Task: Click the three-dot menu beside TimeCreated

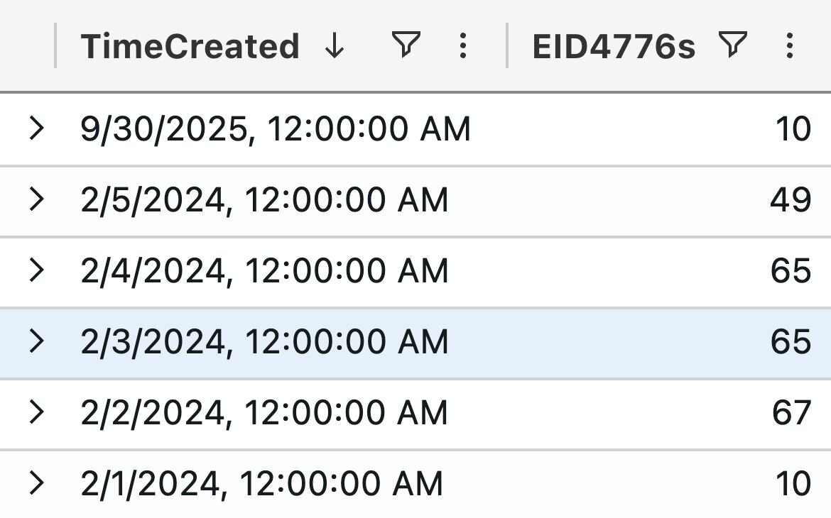Action: 463,46
